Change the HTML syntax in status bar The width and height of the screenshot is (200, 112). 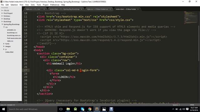pyautogui.click(x=192, y=105)
